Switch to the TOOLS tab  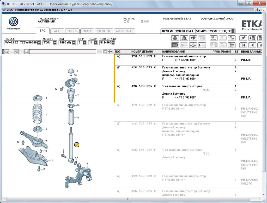click(72, 31)
